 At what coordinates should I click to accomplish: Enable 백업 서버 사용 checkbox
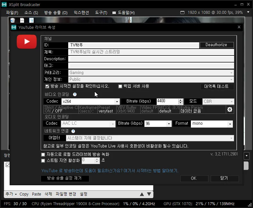coord(120,87)
